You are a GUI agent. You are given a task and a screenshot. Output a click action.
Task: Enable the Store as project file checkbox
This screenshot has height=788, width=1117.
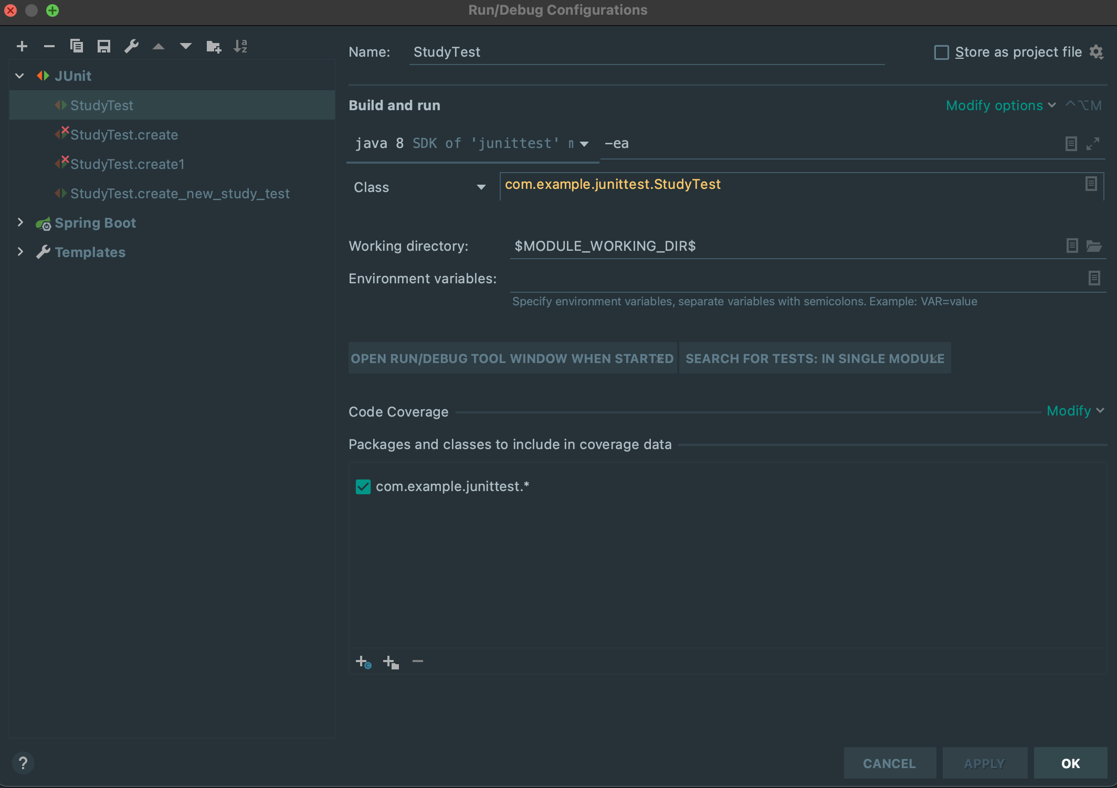click(942, 52)
